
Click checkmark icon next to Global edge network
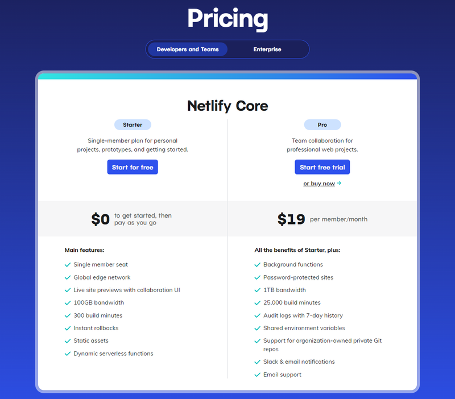click(68, 277)
